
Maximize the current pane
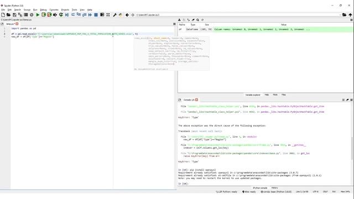(x=102, y=15)
